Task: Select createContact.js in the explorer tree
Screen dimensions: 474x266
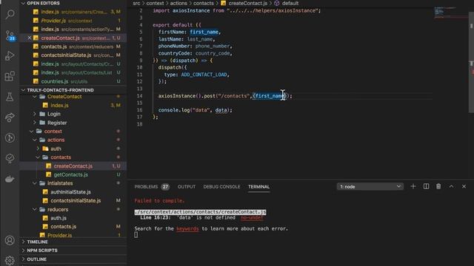Action: tap(73, 166)
